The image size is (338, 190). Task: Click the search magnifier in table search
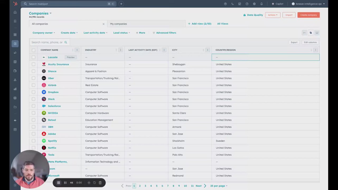tap(66, 42)
